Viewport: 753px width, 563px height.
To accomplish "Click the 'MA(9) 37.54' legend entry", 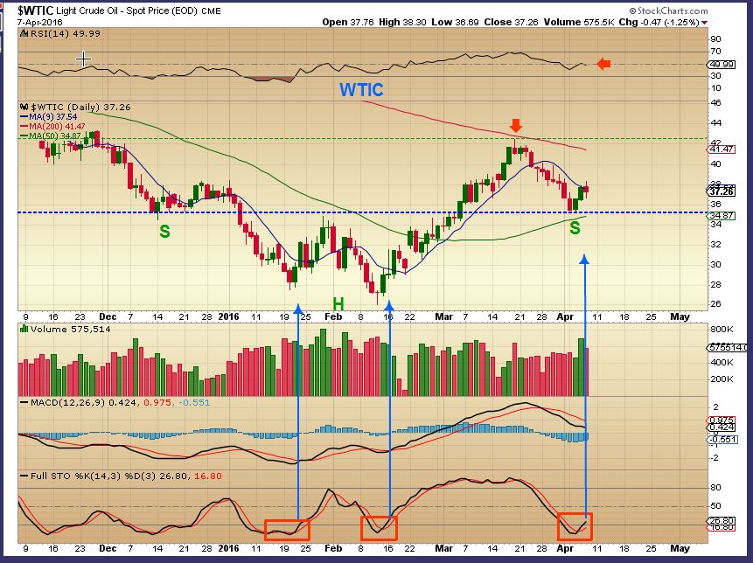I will click(48, 116).
